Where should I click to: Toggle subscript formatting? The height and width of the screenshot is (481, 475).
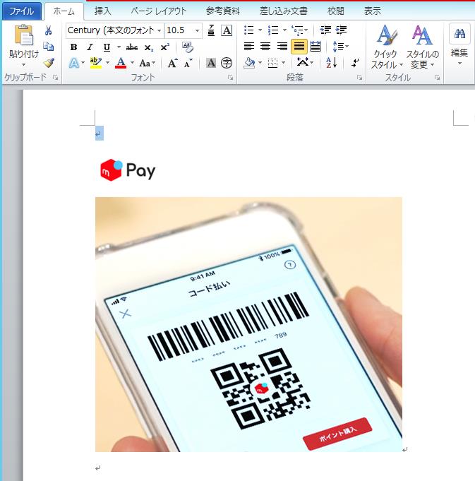coord(149,47)
